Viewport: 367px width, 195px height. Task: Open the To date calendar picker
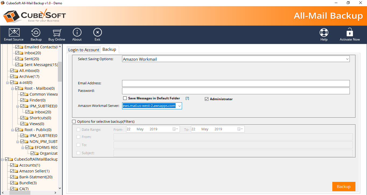point(240,129)
